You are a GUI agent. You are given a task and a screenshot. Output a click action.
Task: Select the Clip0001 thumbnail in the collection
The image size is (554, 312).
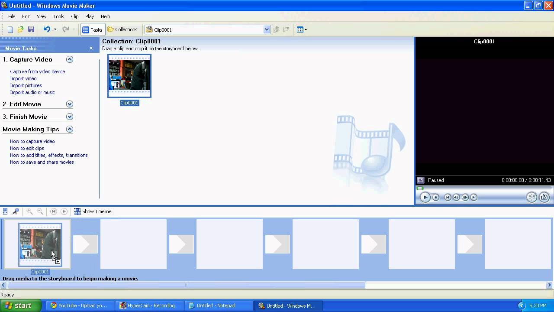click(x=129, y=76)
